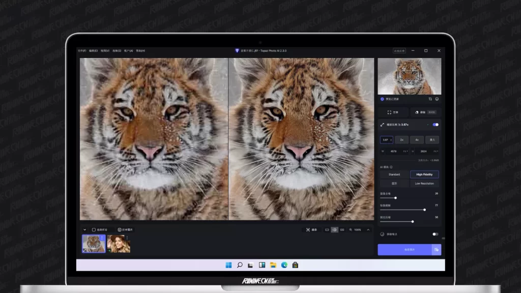521x293 pixels.
Task: Collapse the thumbnail strip with left chevron
Action: pos(84,230)
